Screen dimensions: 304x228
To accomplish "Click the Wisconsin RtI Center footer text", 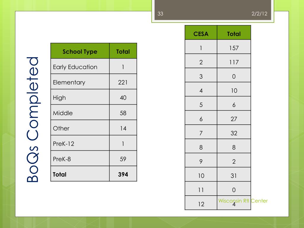I will tap(243, 201).
